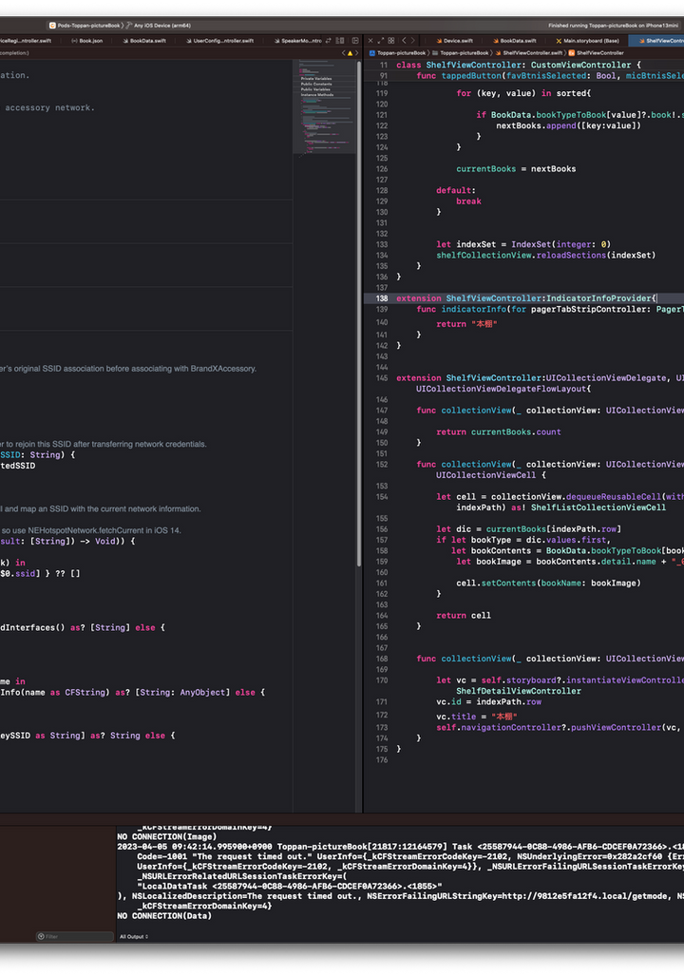Jump to Instance Methods in the minimap
684x976 pixels.
[316, 95]
